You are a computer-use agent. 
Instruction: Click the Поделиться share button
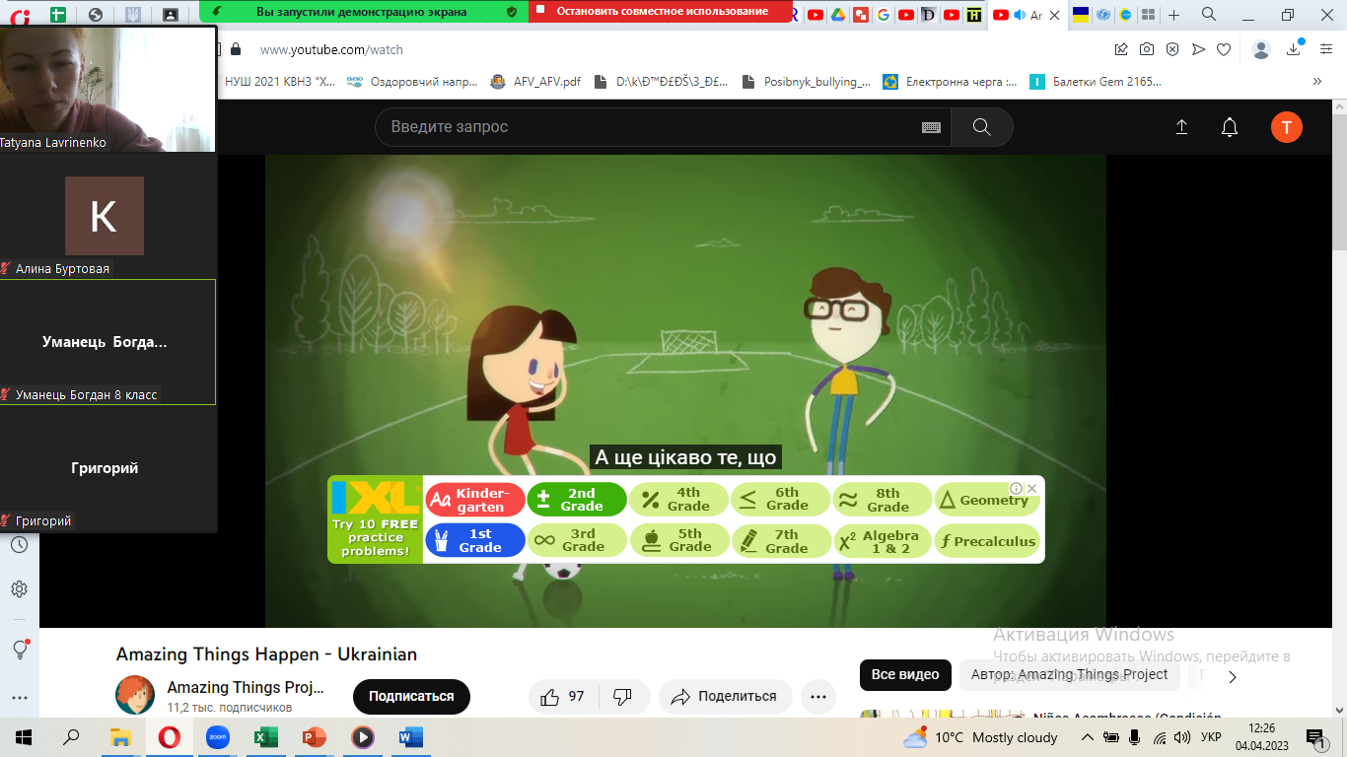[x=726, y=696]
